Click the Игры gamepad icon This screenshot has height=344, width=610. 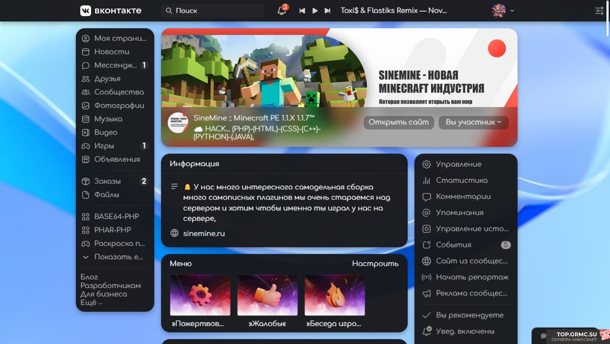86,146
